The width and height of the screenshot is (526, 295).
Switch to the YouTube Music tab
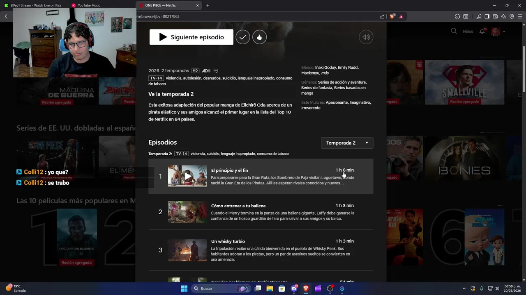pyautogui.click(x=101, y=5)
